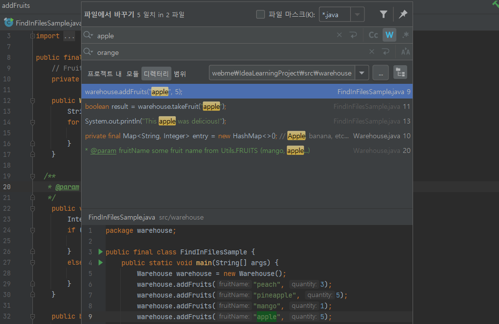Click the src/warehouse preview path label
This screenshot has height=324, width=499.
point(181,217)
